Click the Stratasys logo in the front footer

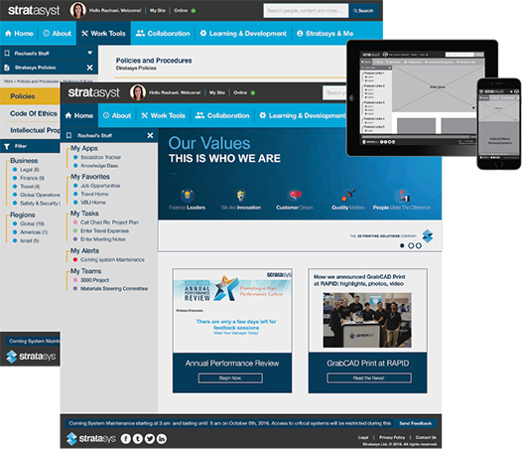(x=91, y=439)
